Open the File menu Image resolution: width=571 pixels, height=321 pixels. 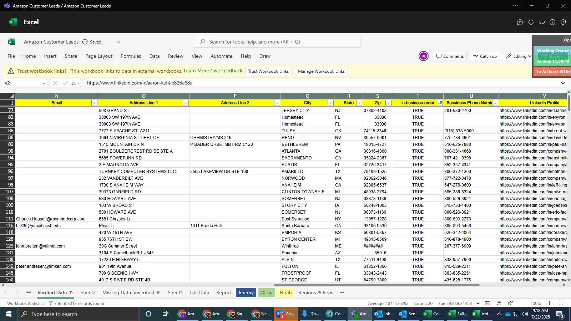[11, 56]
